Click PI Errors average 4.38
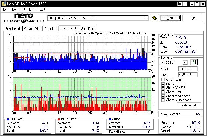Viewport: 207px width, 136px height. click(45, 123)
